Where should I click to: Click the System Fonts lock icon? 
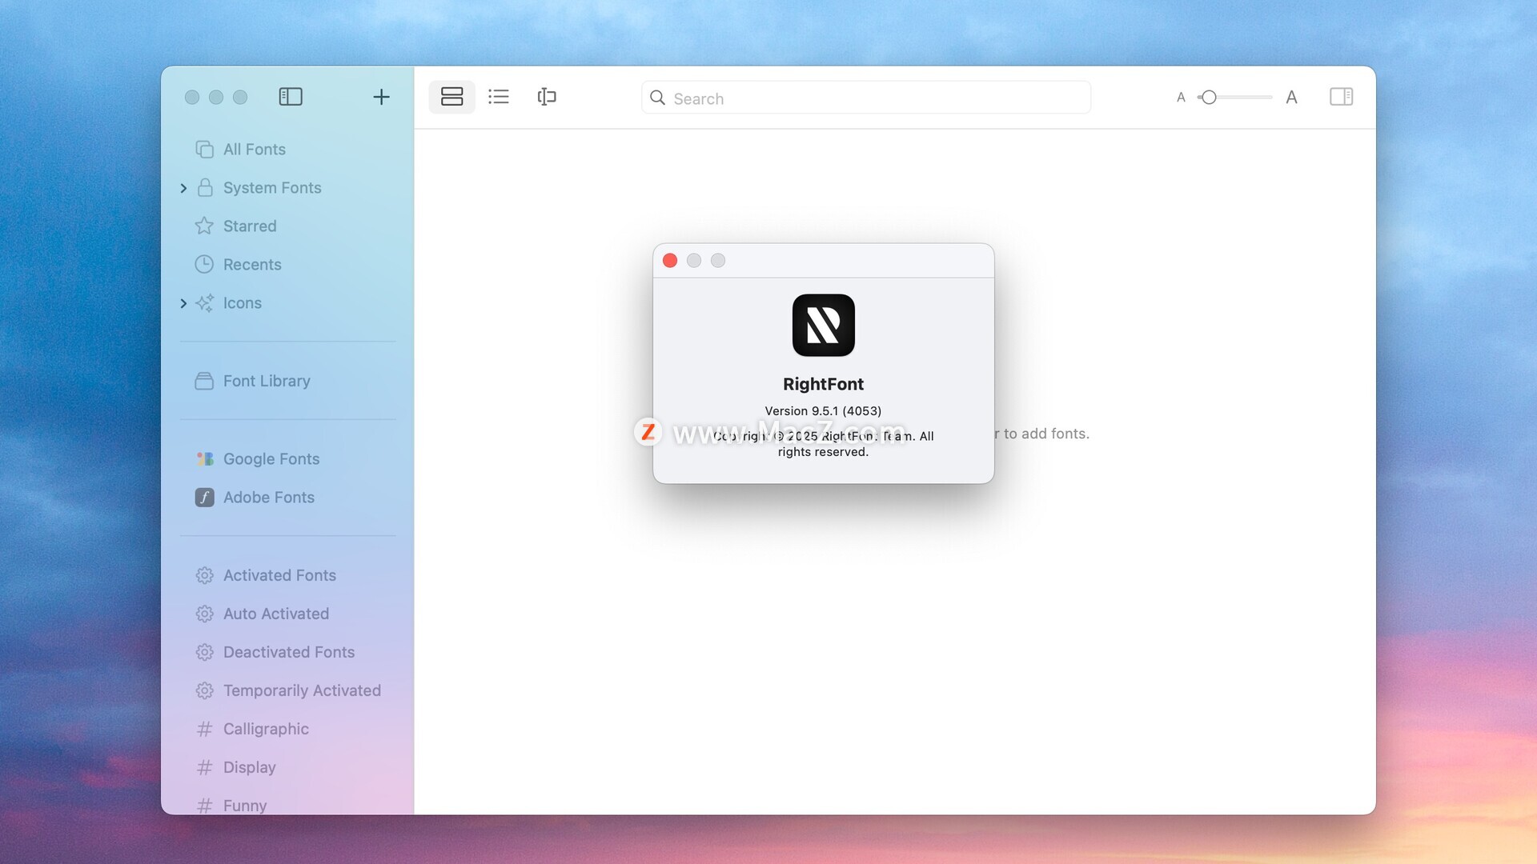tap(205, 187)
